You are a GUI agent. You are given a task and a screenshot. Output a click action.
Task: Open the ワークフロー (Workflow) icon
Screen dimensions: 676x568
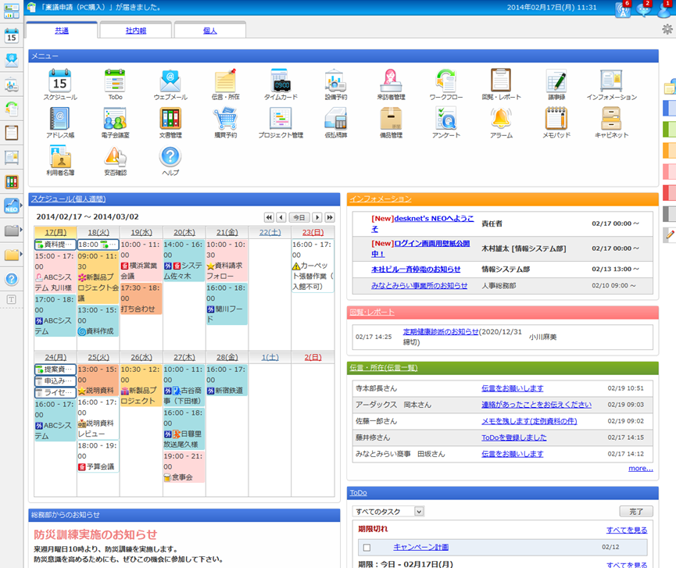coord(447,80)
